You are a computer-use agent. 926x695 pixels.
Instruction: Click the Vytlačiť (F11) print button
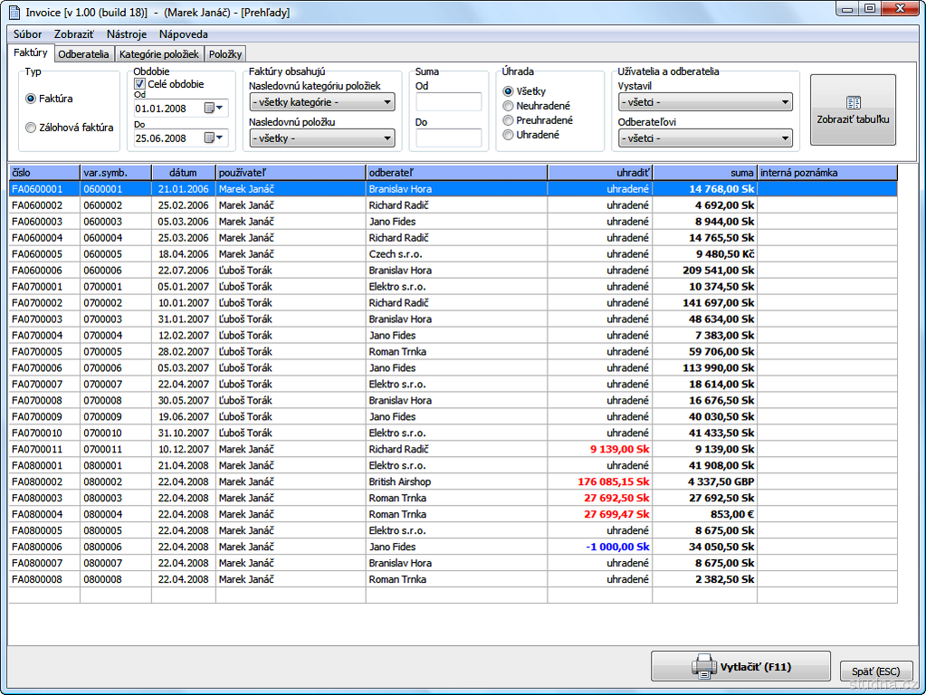740,667
